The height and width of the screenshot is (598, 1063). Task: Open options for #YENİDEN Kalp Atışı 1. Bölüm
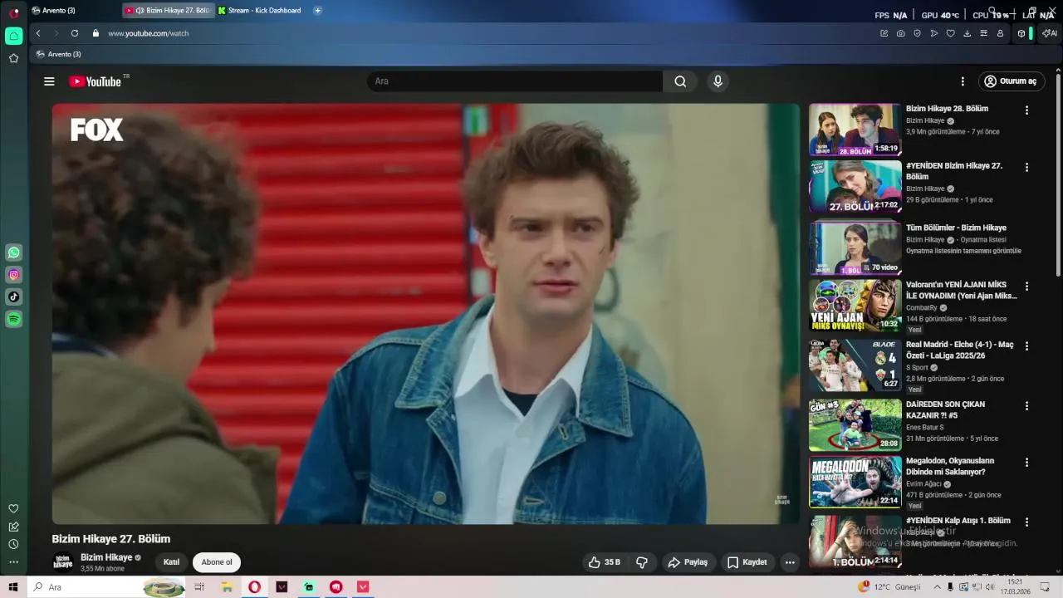point(1026,522)
